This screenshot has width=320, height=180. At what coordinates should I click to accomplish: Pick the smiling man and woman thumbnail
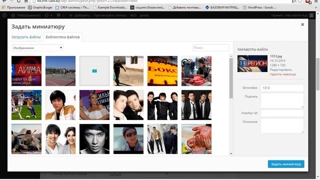point(60,139)
